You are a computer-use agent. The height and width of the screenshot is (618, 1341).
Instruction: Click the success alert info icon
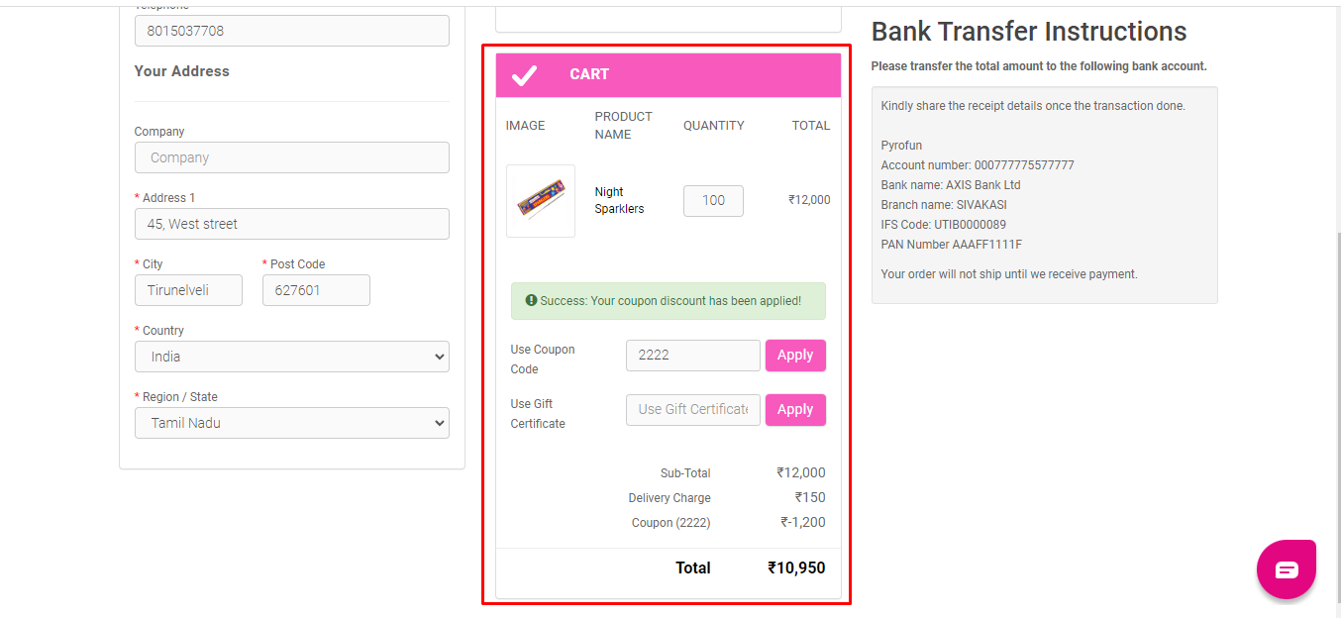531,300
